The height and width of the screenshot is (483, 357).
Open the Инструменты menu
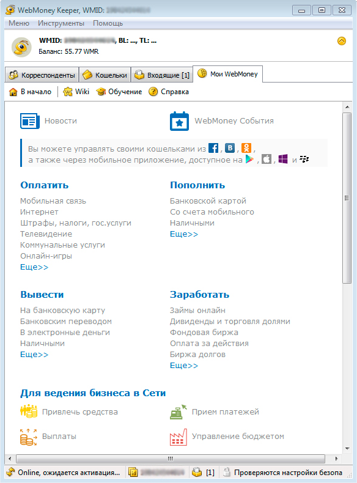(x=61, y=23)
